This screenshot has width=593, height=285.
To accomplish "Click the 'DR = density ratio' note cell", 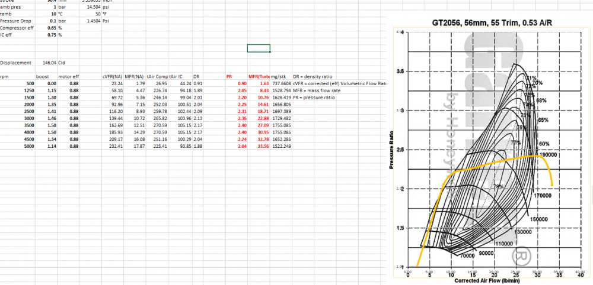I will [x=313, y=76].
